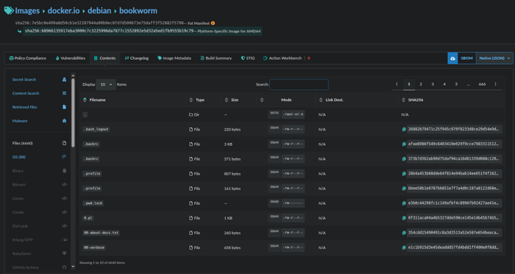Click the 807 bytes size cell

[232, 174]
